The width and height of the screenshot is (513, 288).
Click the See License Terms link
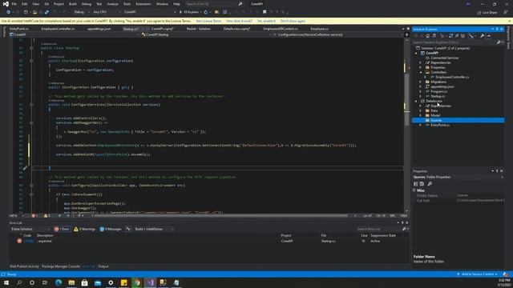[x=208, y=21]
